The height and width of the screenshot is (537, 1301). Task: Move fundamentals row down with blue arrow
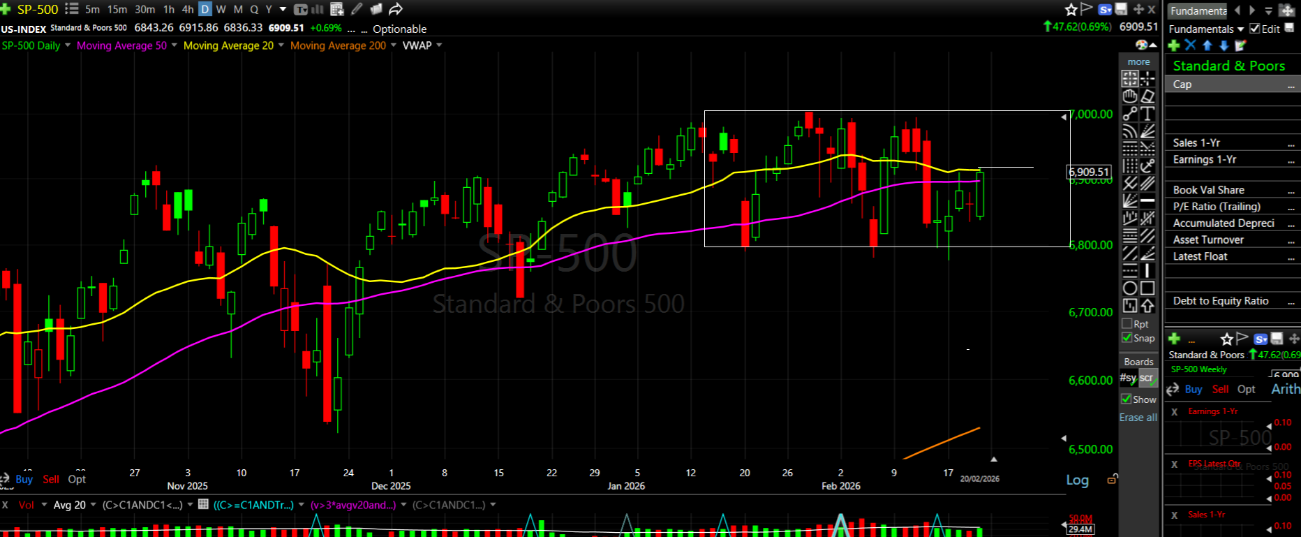1224,45
